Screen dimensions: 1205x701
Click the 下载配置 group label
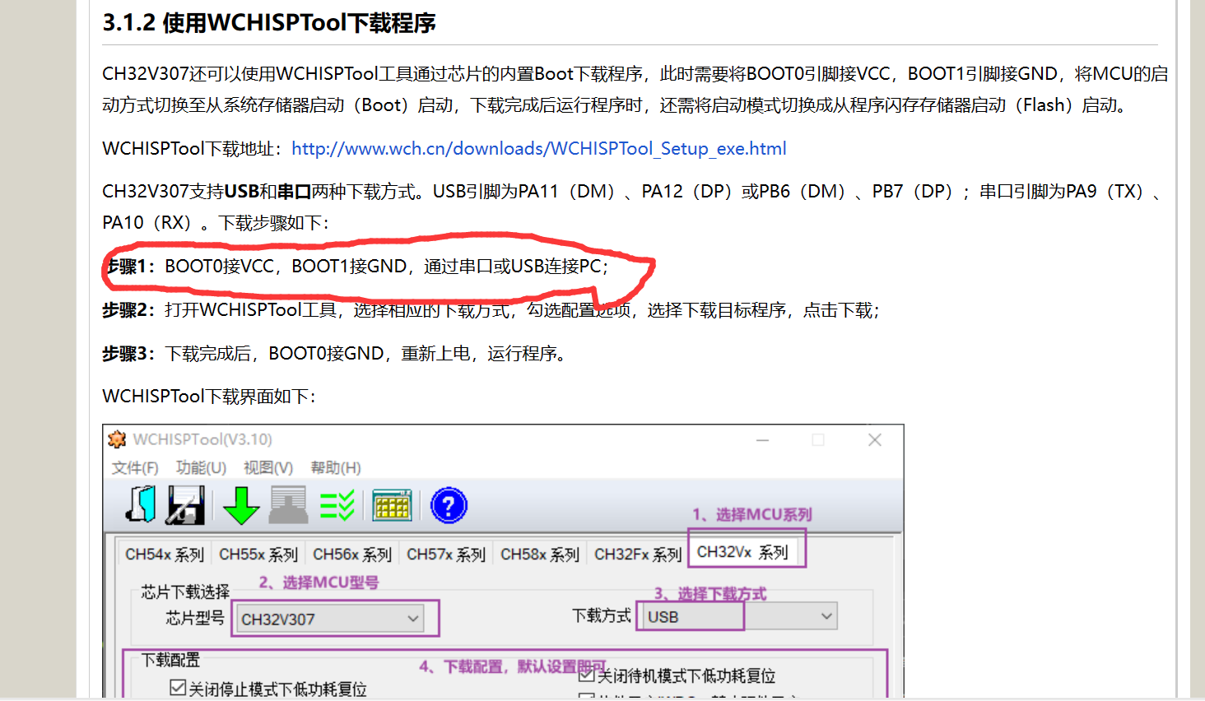click(x=170, y=660)
